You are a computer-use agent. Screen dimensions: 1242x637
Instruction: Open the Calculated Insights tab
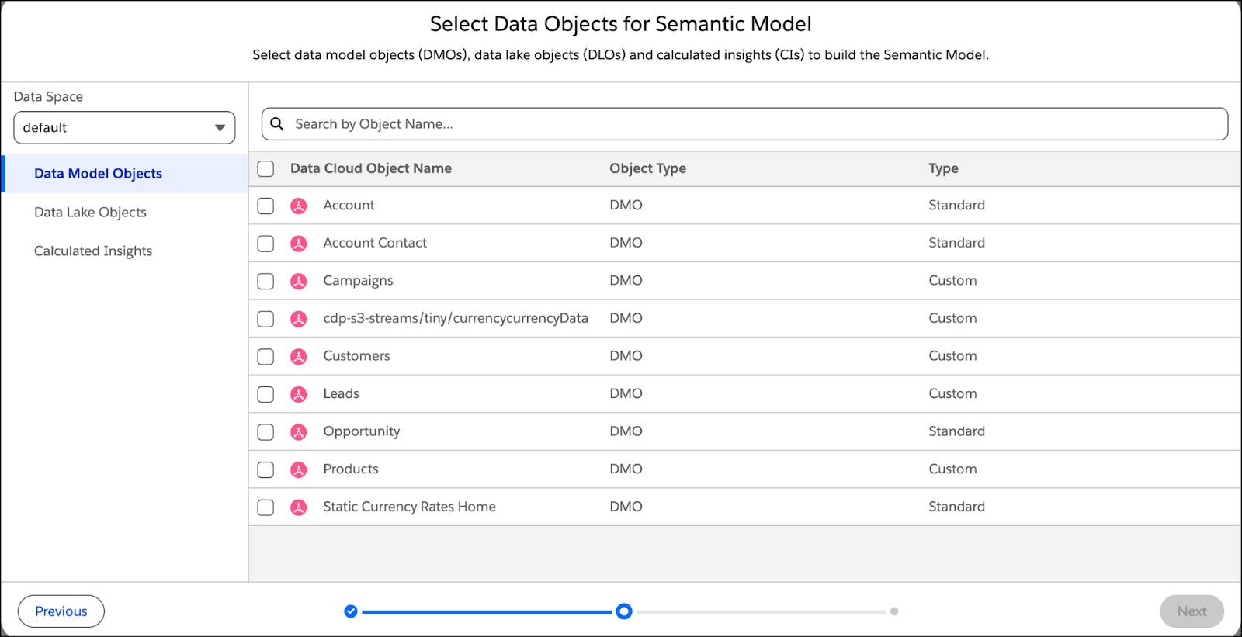(93, 251)
